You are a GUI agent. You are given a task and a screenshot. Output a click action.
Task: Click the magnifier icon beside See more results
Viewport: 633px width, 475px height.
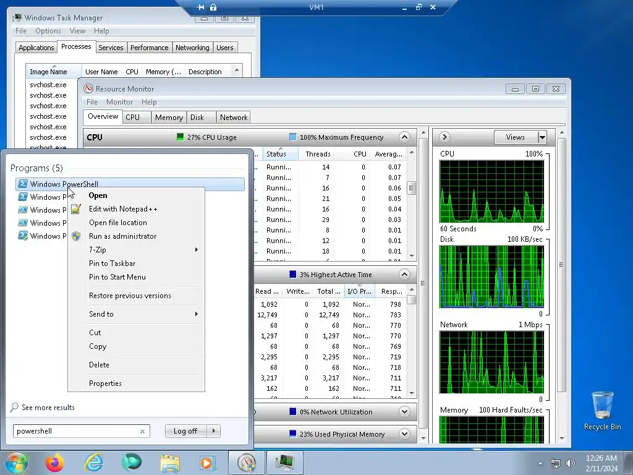[14, 407]
